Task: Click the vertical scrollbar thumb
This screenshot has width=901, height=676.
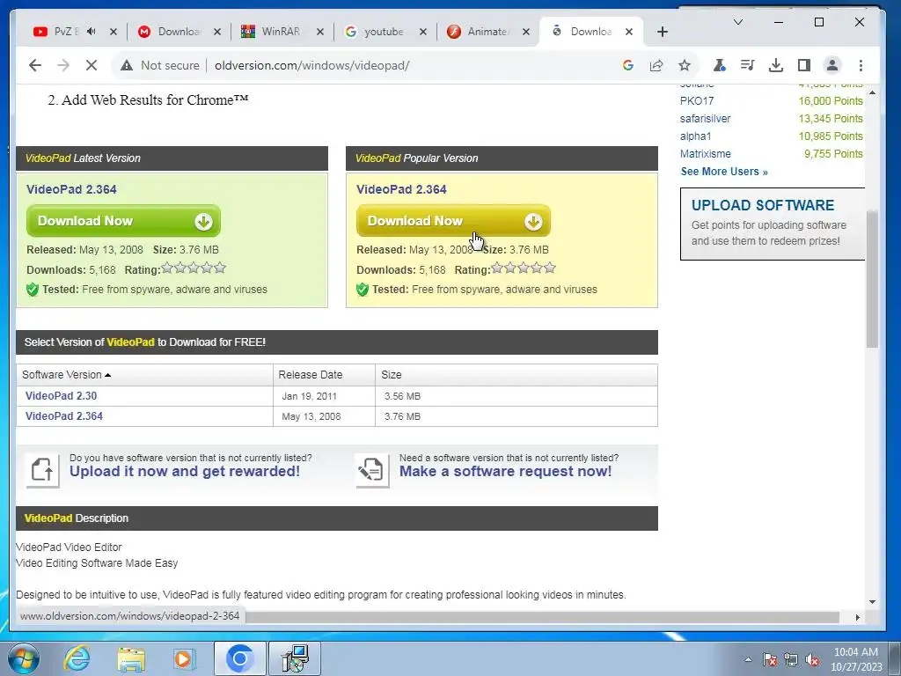Action: [872, 279]
